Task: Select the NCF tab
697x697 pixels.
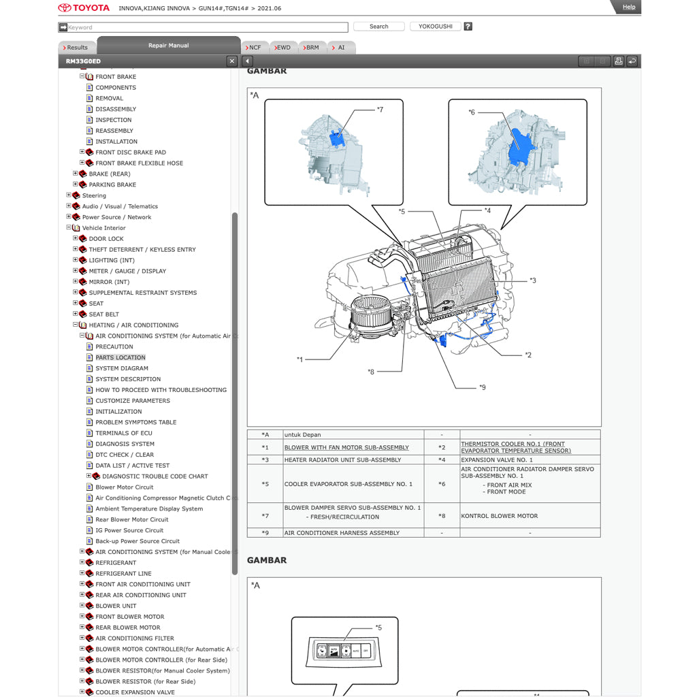Action: coord(255,47)
